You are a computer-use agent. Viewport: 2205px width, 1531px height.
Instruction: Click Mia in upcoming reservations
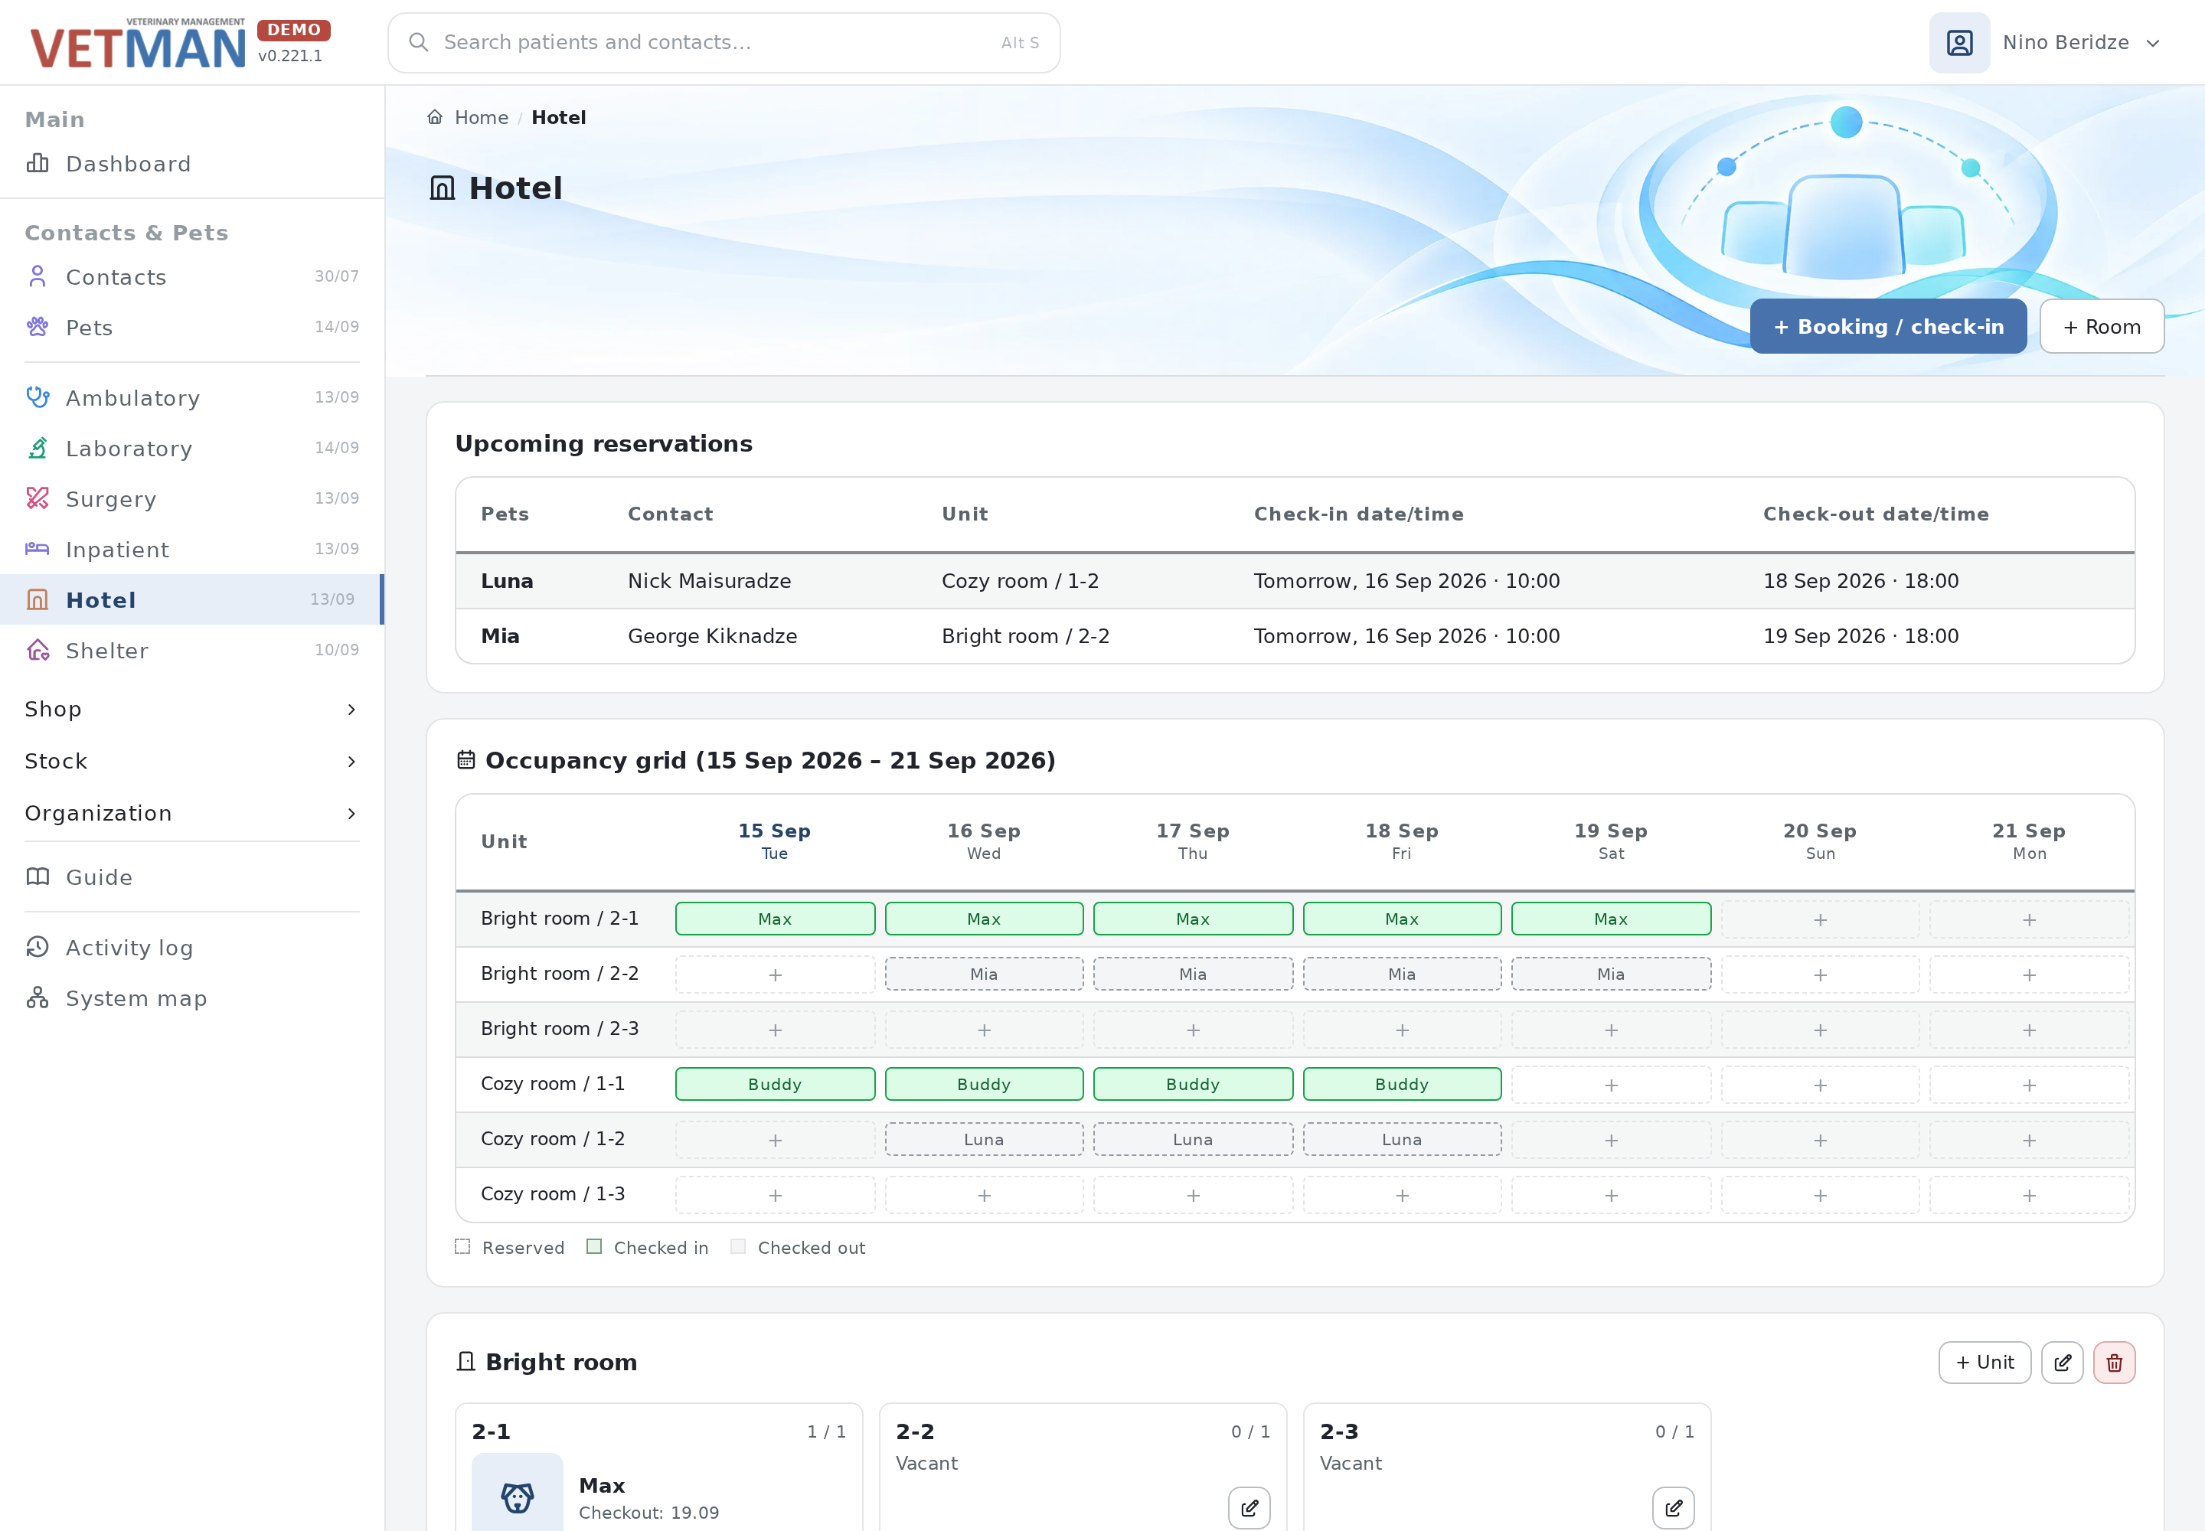(x=500, y=635)
